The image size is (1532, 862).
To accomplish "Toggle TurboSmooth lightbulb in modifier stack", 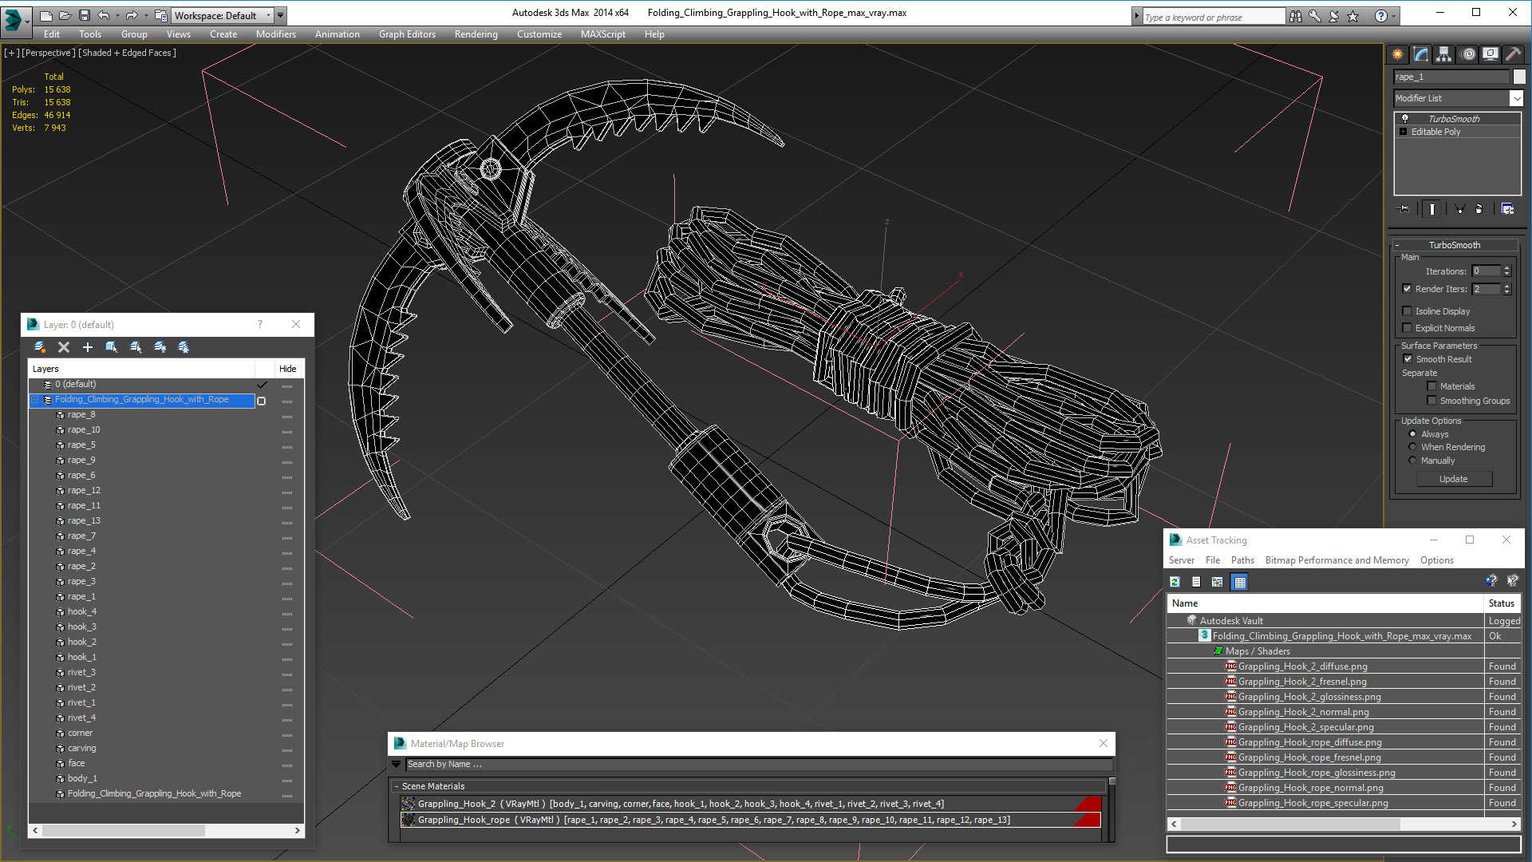I will (1405, 118).
